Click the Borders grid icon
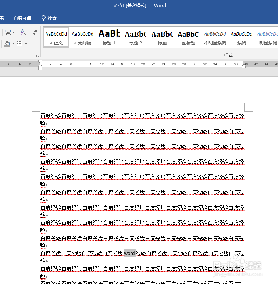This screenshot has height=284, width=278. [x=19, y=44]
